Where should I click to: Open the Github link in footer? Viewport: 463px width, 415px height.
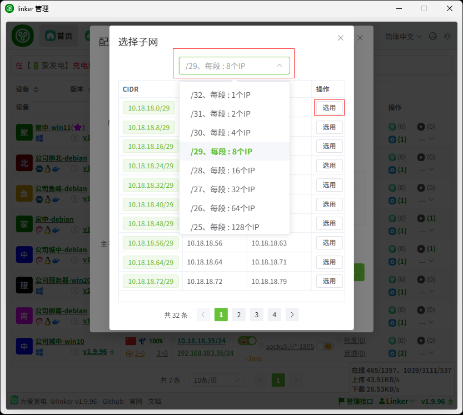113,401
